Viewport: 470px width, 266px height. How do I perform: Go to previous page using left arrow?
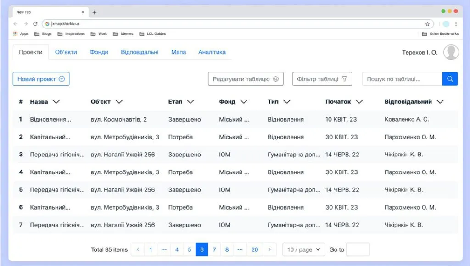click(138, 249)
